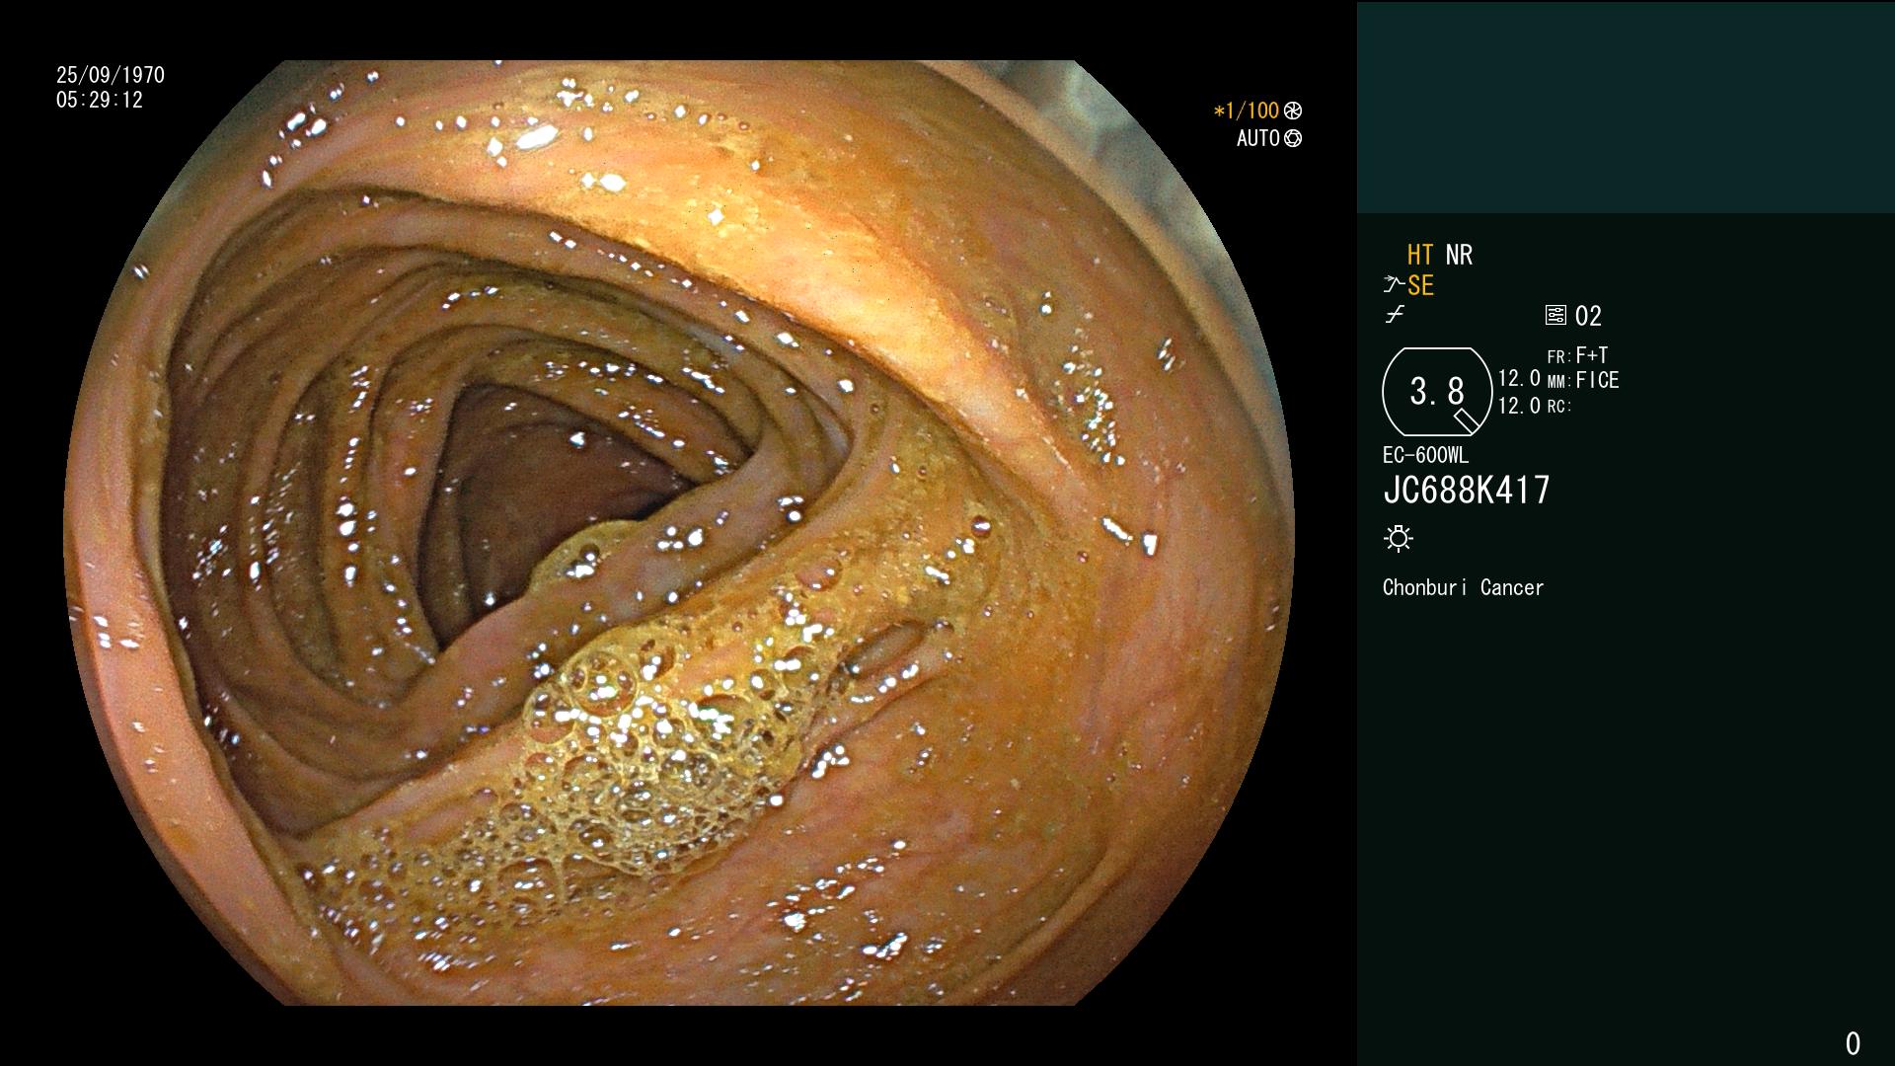Select the orange SE indicator
1895x1066 pixels.
tap(1420, 285)
